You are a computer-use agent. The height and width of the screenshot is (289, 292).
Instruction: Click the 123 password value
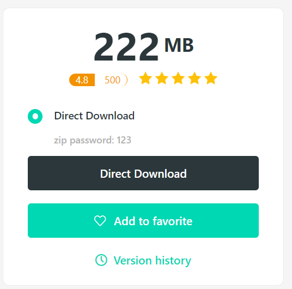coord(124,140)
